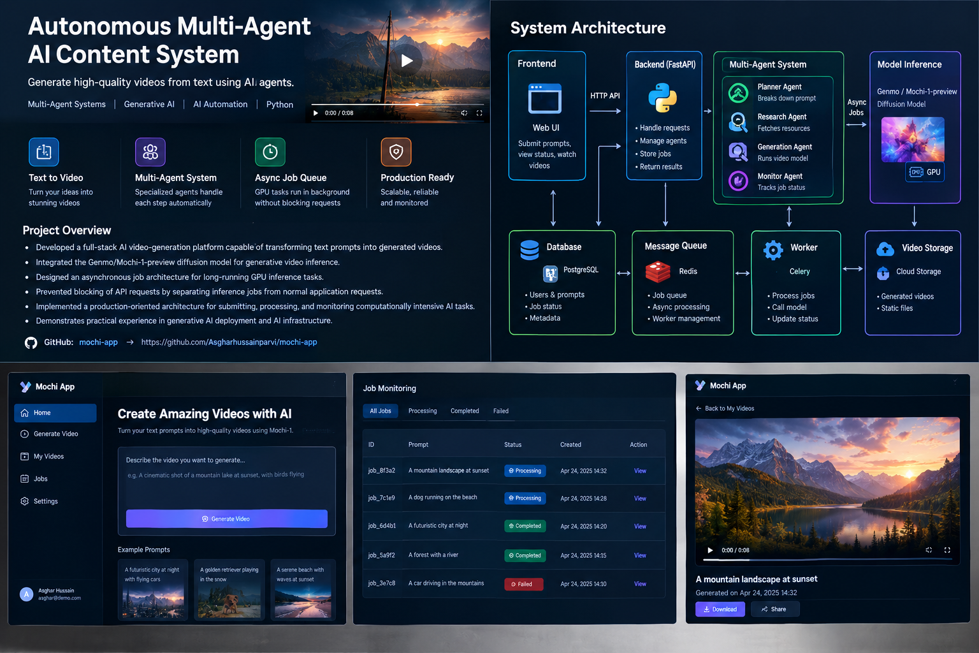Click the Web UI browser icon in Frontend
This screenshot has width=979, height=653.
[545, 99]
